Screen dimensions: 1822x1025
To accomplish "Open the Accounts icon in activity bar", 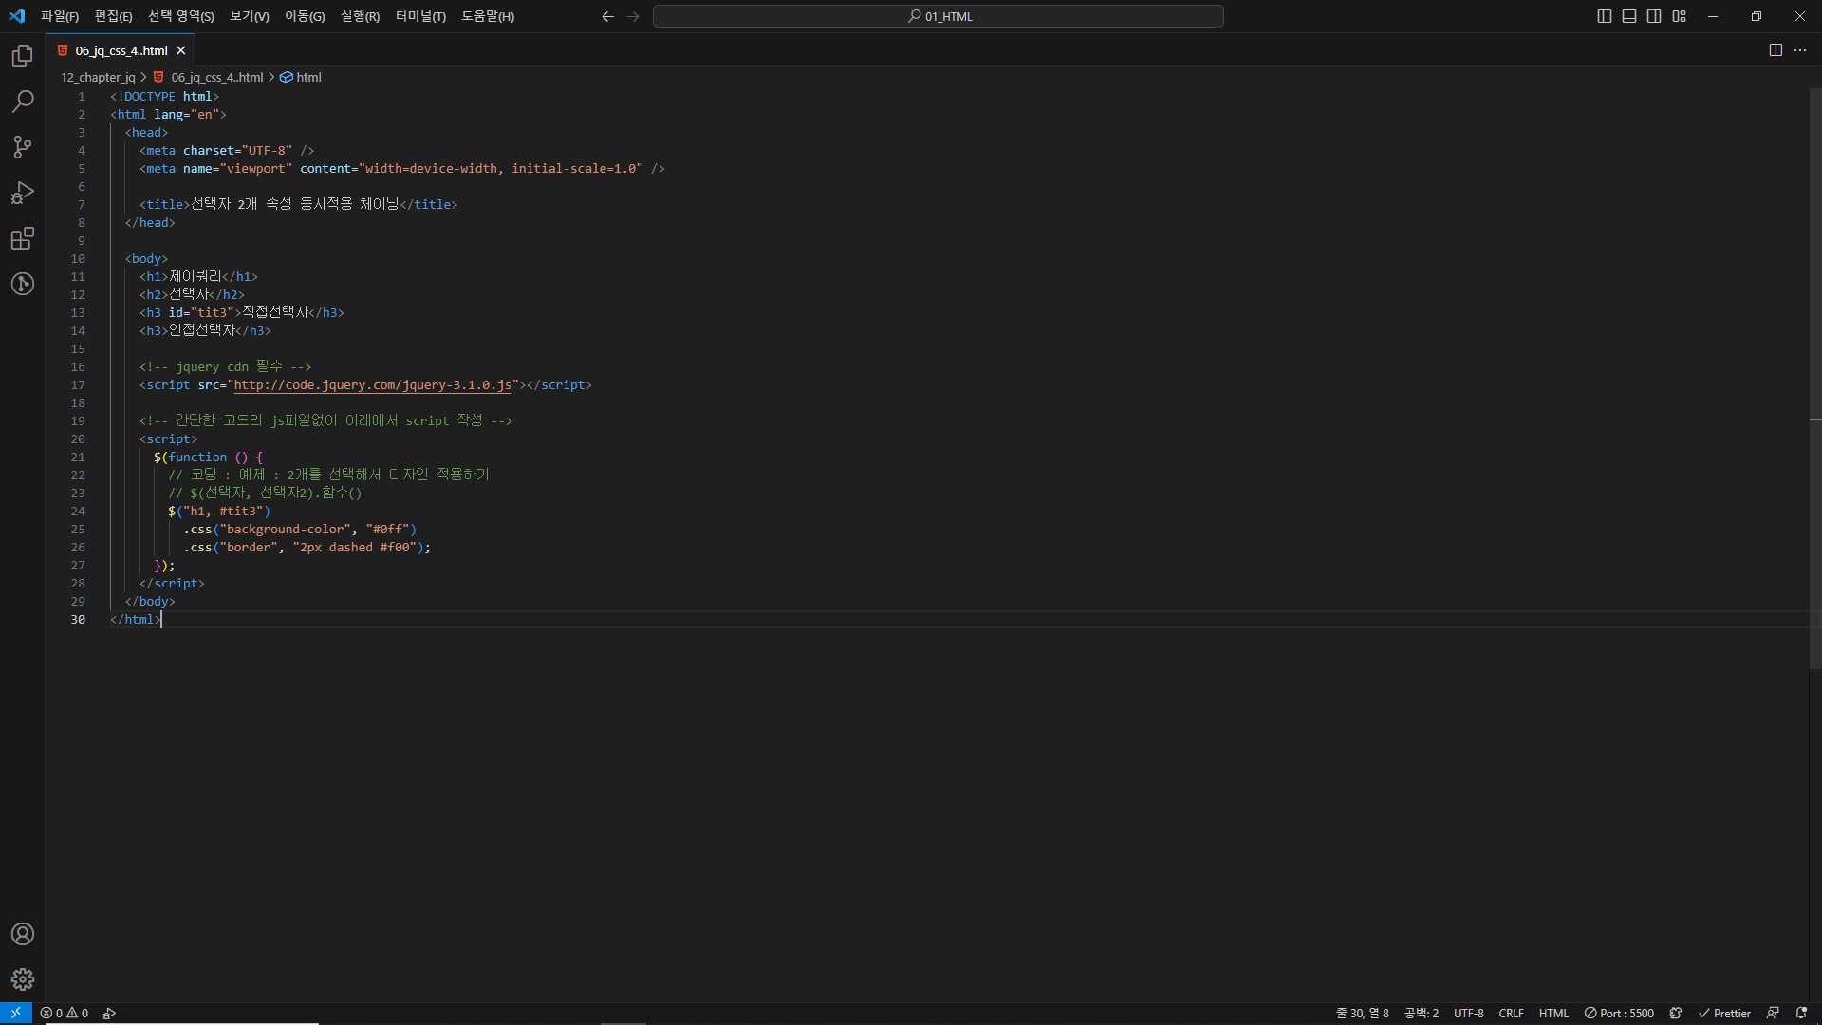I will click(23, 934).
